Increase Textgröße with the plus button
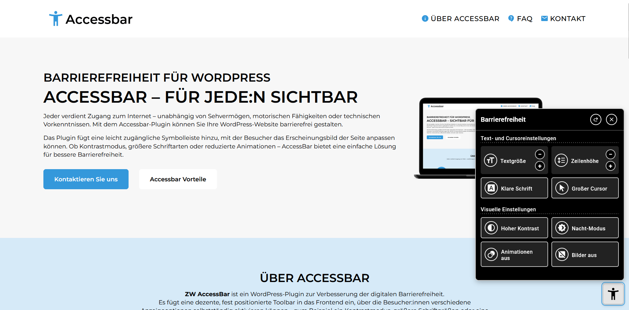629x310 pixels. (x=540, y=166)
